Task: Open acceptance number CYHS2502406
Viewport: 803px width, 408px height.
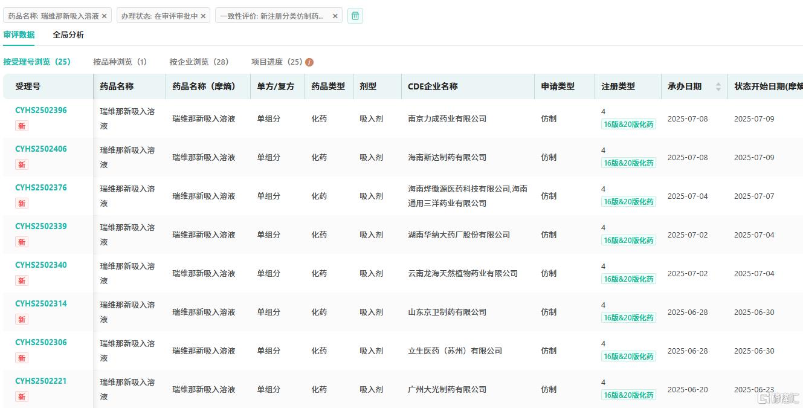Action: pos(41,149)
